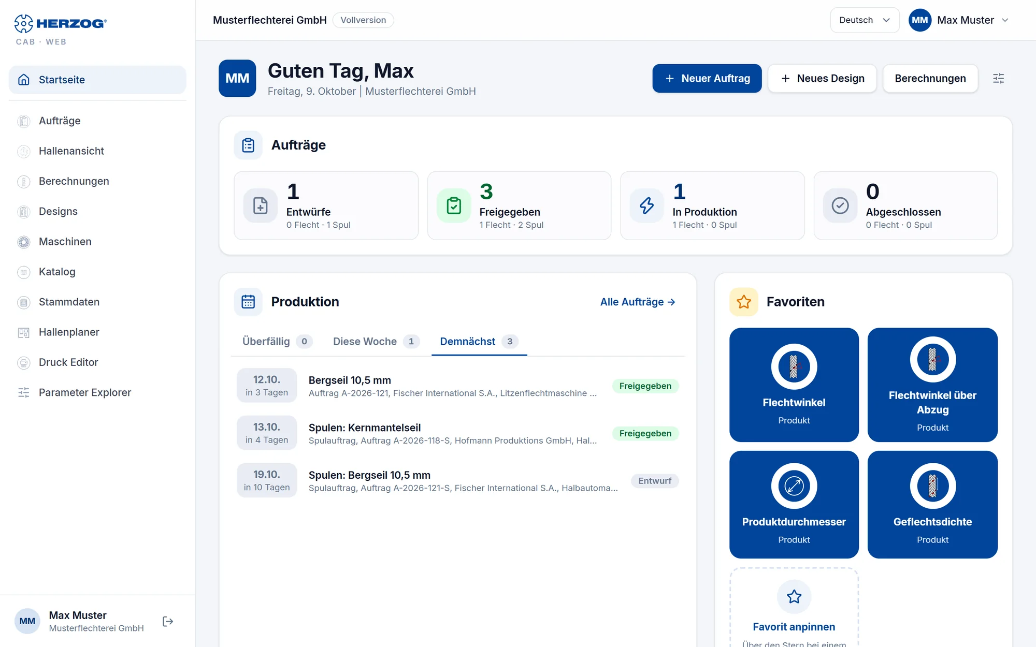Open the Geflechtsdichte favorite card
Screen dimensions: 1036x647
(932, 505)
